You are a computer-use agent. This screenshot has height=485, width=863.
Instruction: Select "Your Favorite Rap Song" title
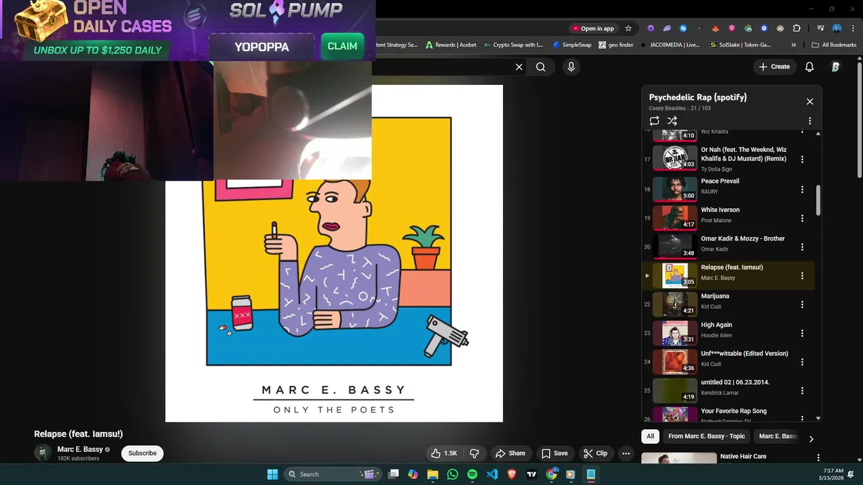[734, 411]
